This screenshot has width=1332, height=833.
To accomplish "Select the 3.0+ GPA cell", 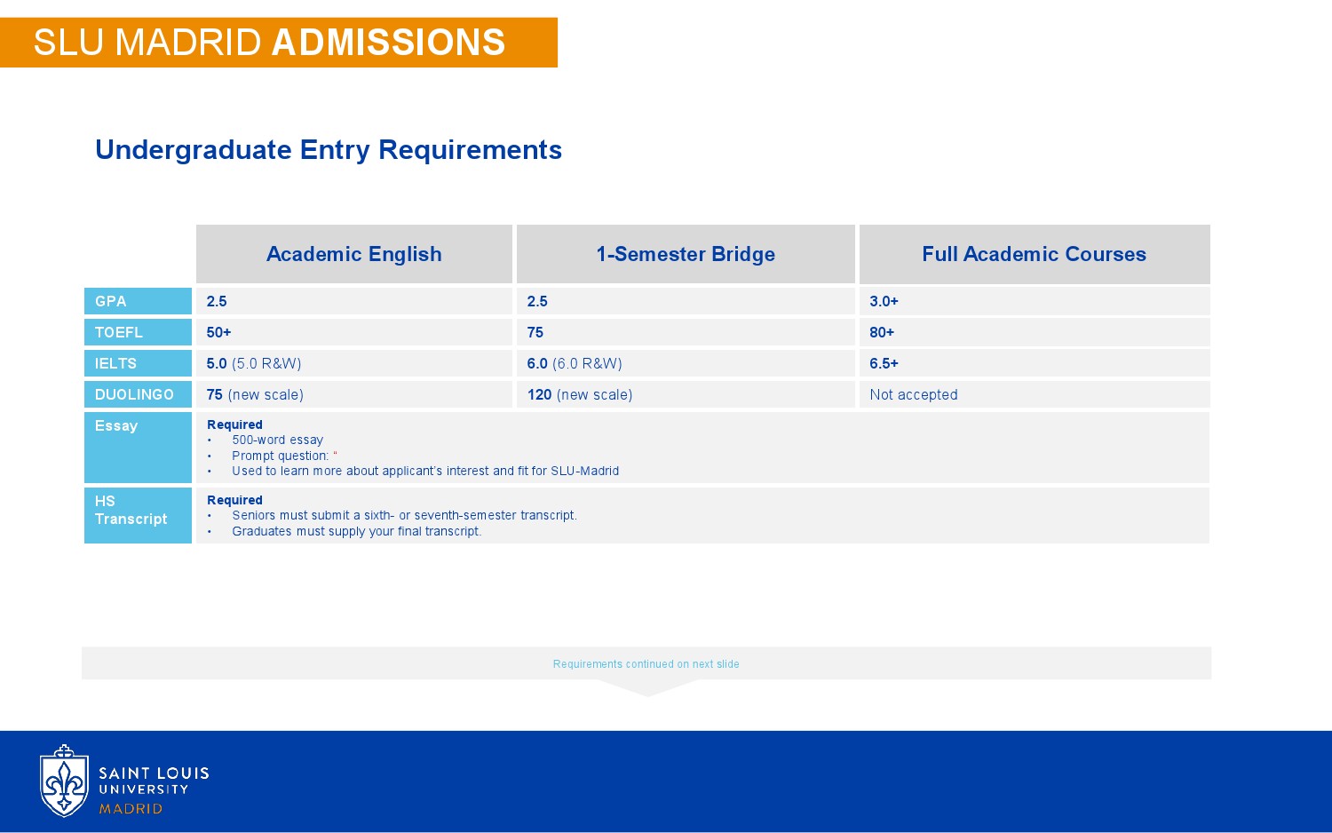I will tap(1035, 301).
